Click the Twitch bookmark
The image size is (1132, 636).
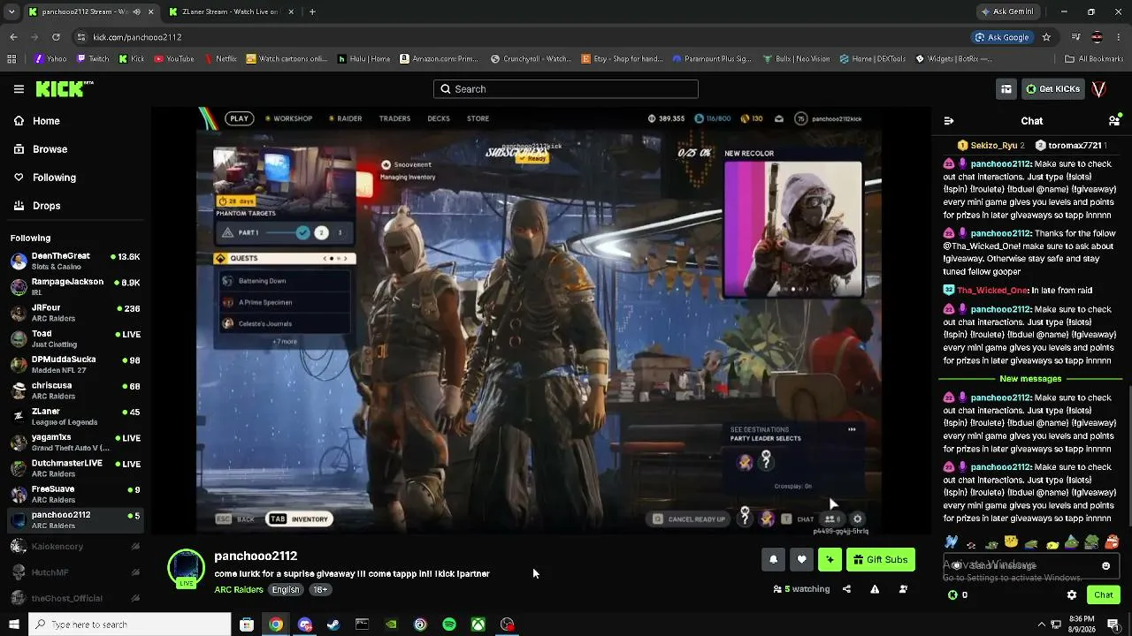click(x=93, y=59)
